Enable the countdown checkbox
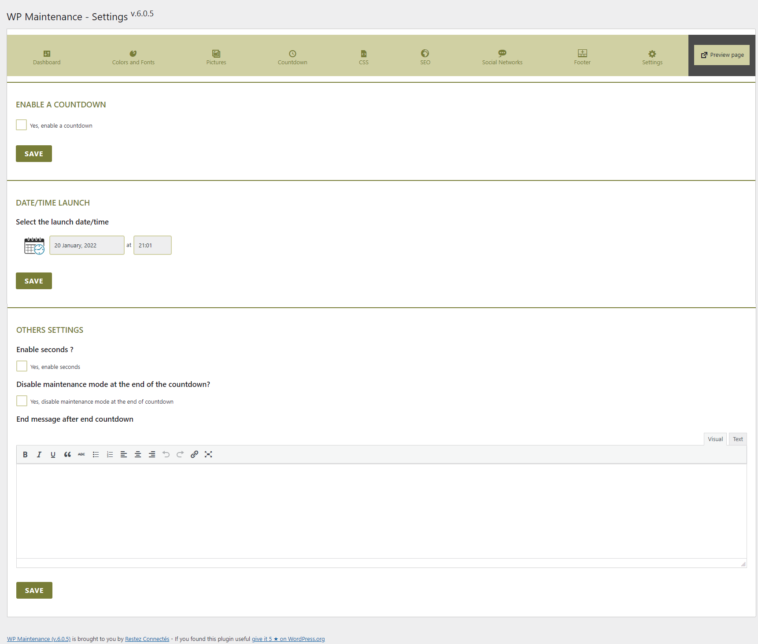 tap(21, 125)
